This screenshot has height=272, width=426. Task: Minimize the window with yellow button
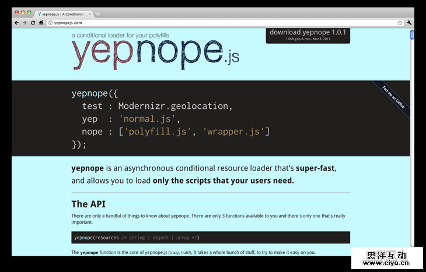23,12
